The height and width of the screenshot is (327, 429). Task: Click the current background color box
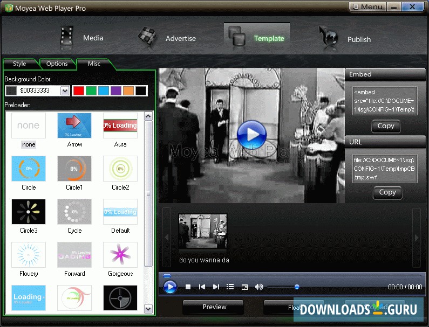tap(11, 91)
